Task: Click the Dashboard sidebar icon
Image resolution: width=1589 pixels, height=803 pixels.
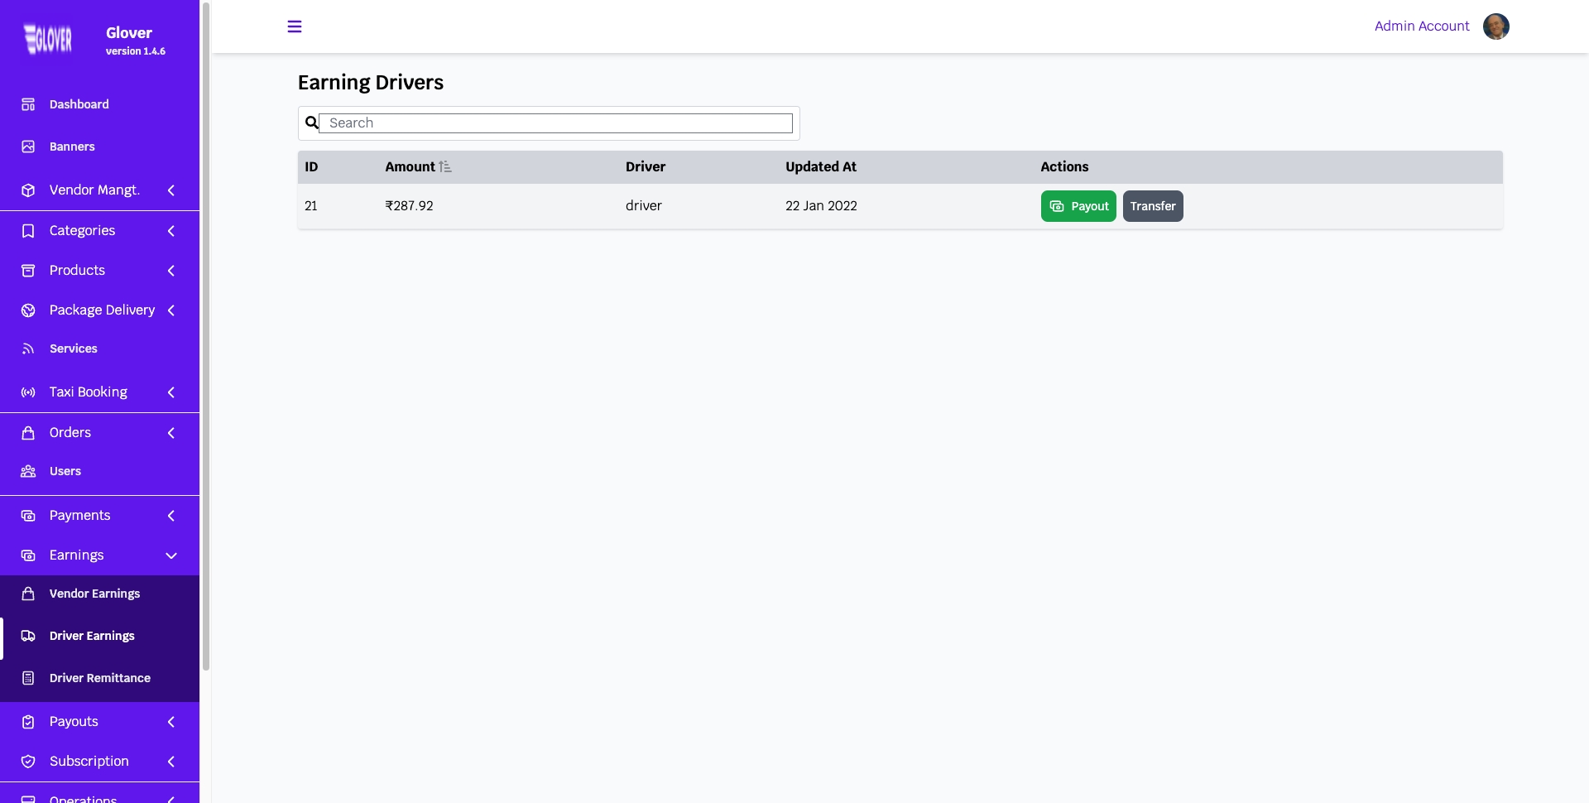Action: coord(28,104)
